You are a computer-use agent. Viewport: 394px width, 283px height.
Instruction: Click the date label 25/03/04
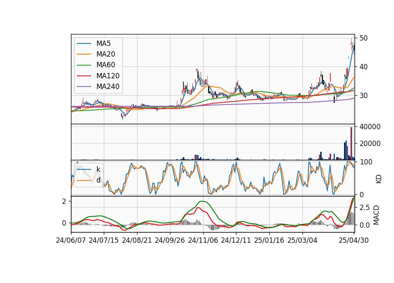302,240
